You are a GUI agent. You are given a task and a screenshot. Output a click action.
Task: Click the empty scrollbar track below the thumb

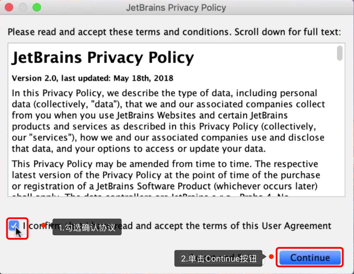click(340, 134)
